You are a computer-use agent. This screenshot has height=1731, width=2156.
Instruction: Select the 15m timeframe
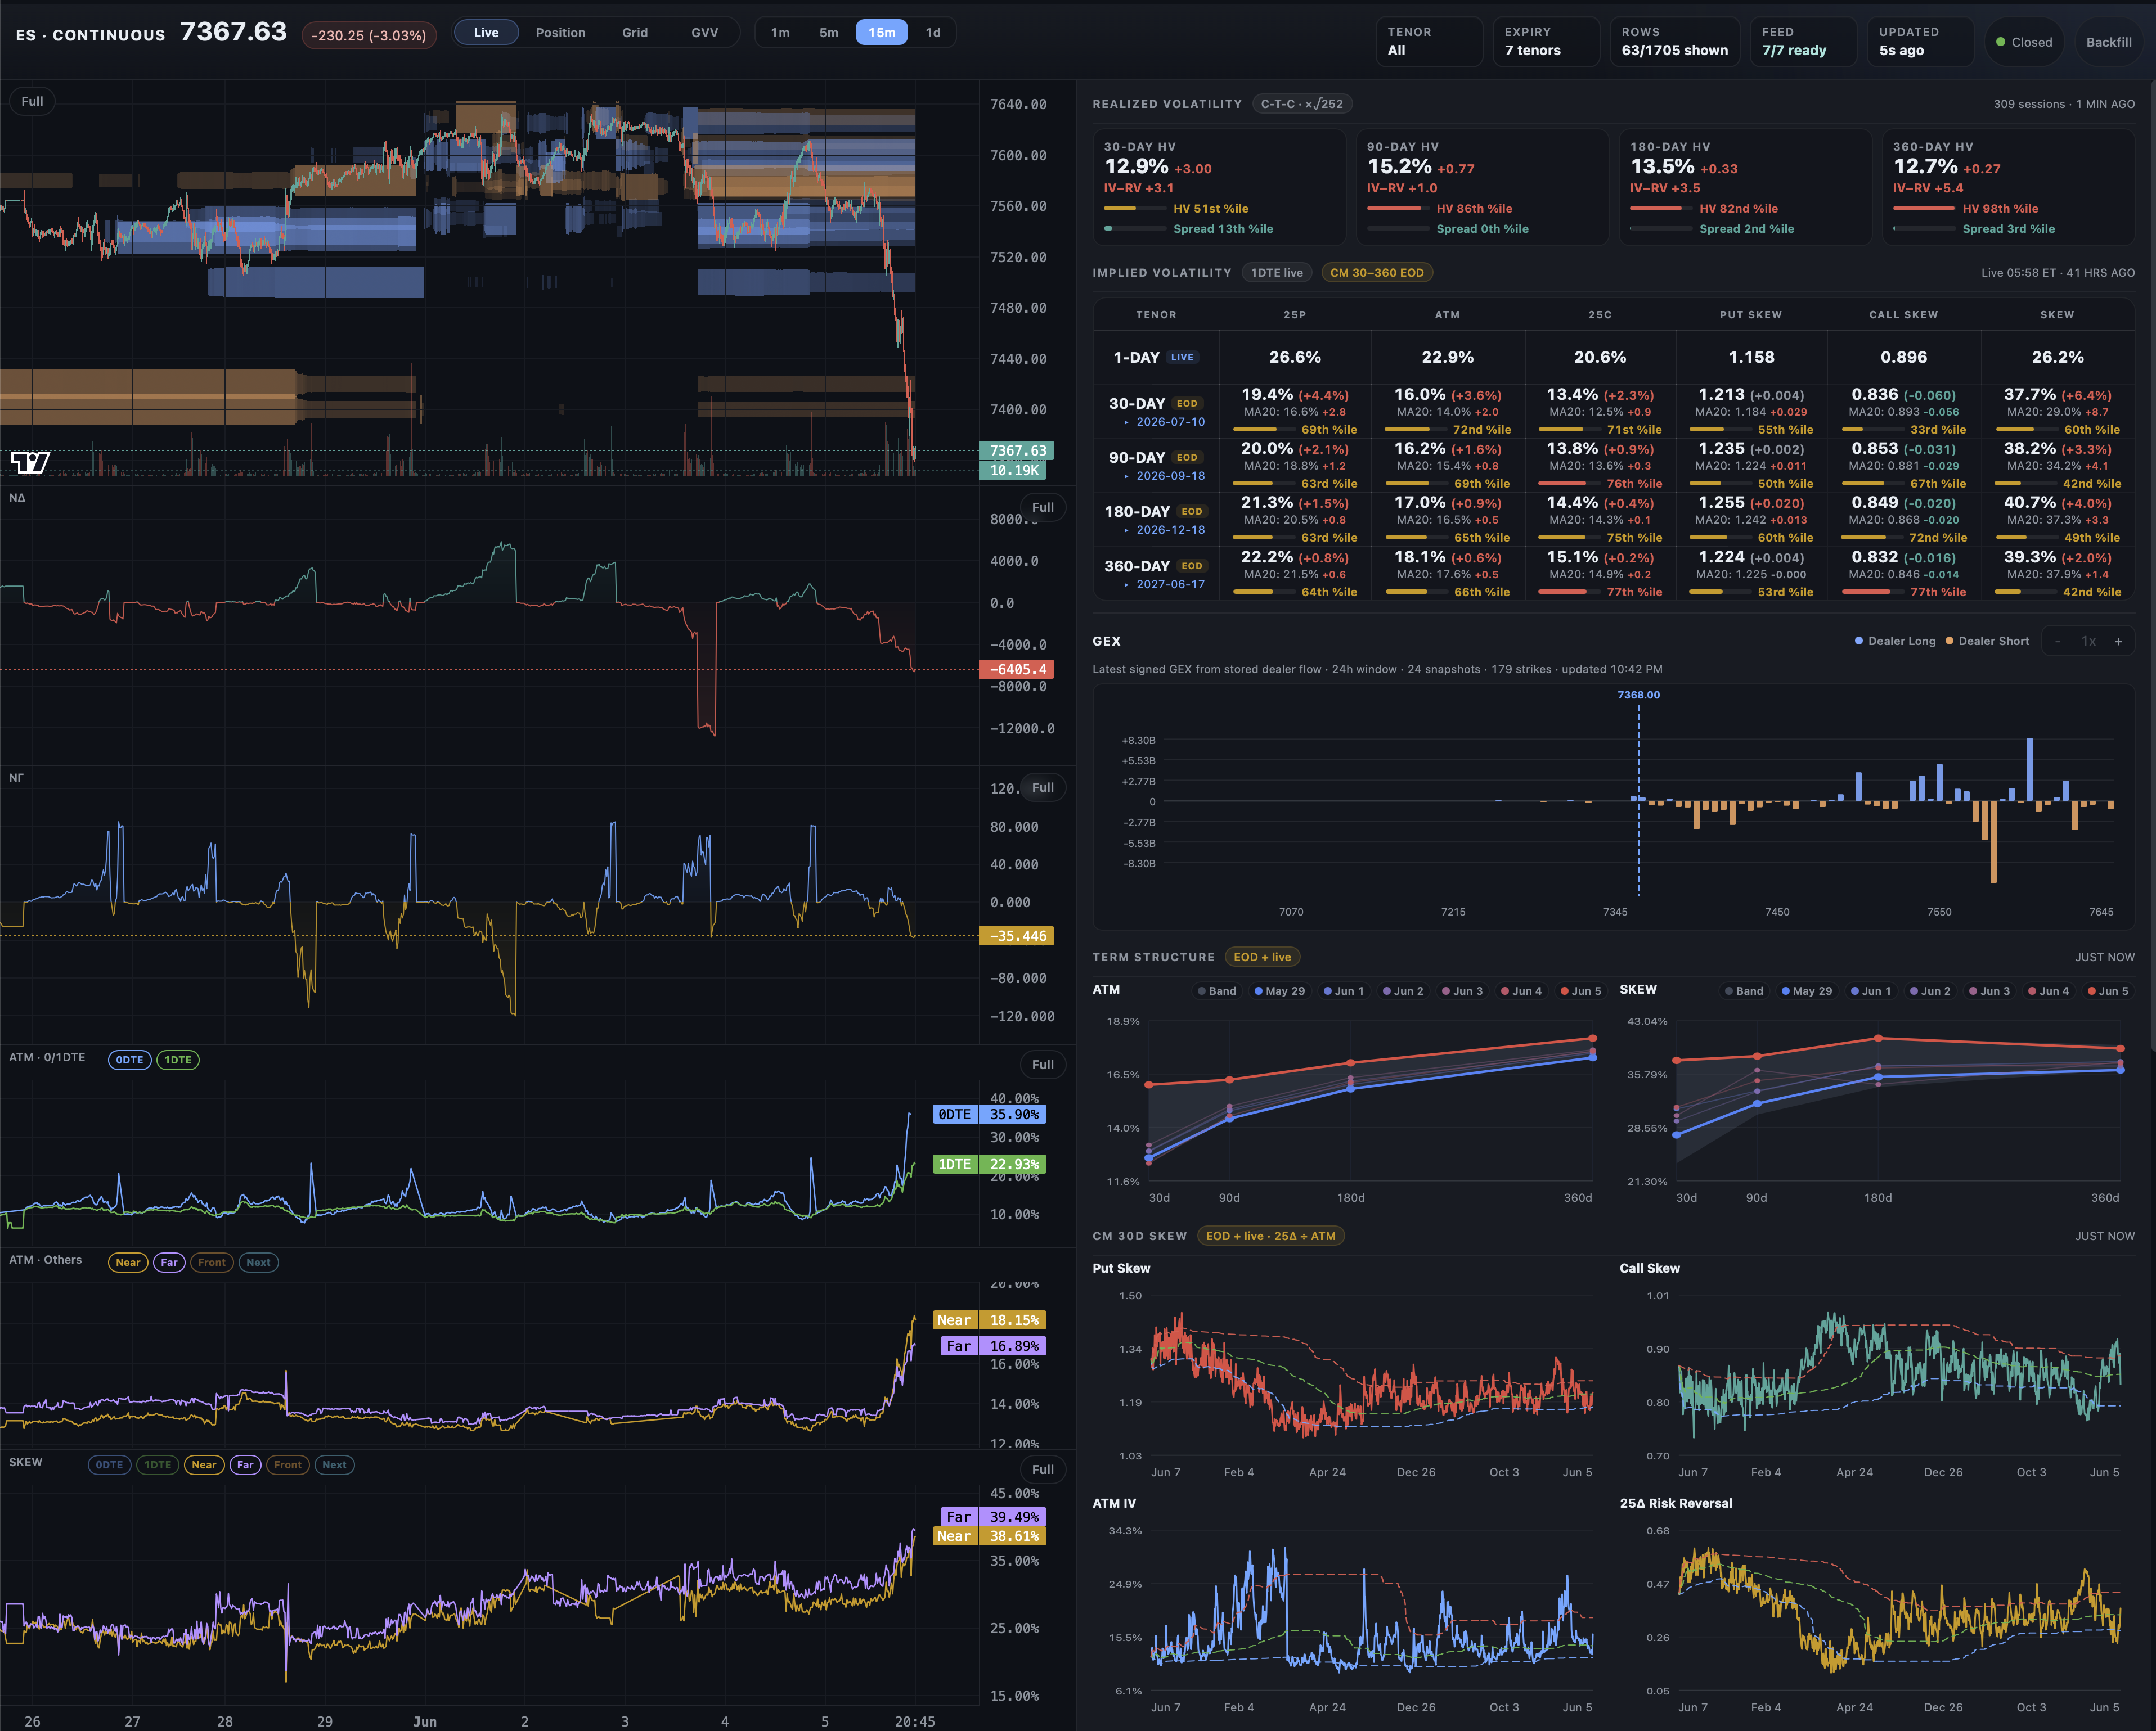point(882,33)
